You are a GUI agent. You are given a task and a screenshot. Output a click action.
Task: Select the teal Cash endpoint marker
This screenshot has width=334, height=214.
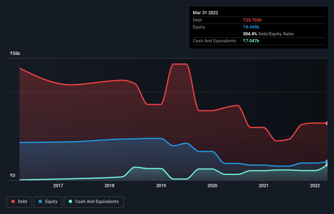point(327,165)
